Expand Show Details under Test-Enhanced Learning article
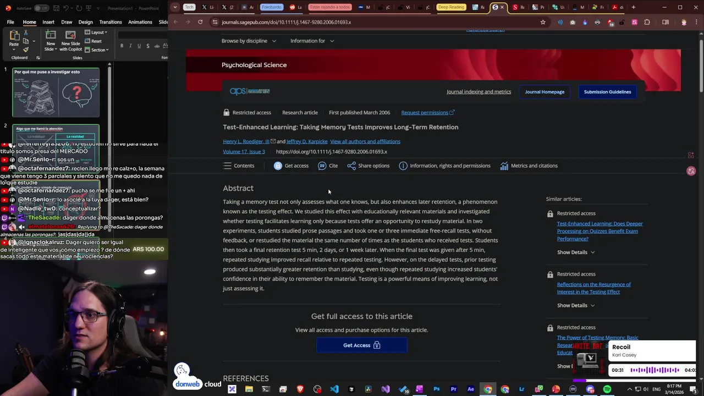This screenshot has width=704, height=396. (576, 252)
